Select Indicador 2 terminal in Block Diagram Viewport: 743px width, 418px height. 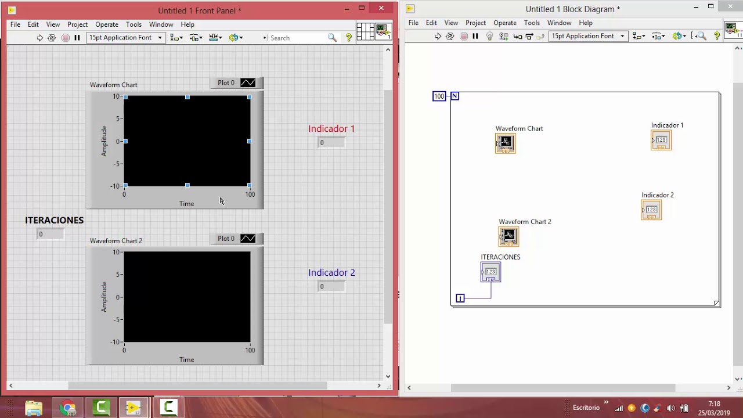[x=651, y=210]
